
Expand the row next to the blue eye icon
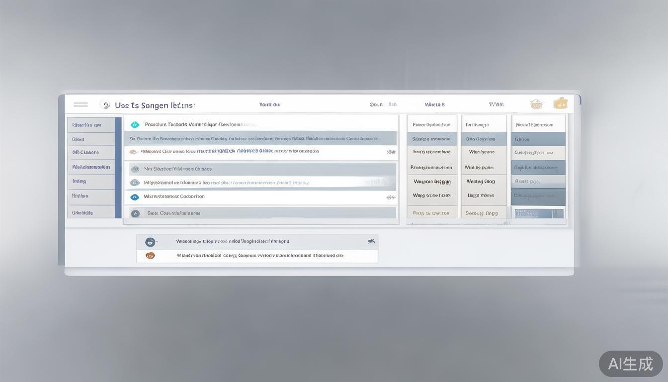391,197
